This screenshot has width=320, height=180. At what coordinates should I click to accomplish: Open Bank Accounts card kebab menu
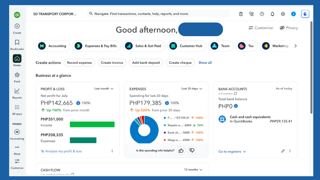290,151
